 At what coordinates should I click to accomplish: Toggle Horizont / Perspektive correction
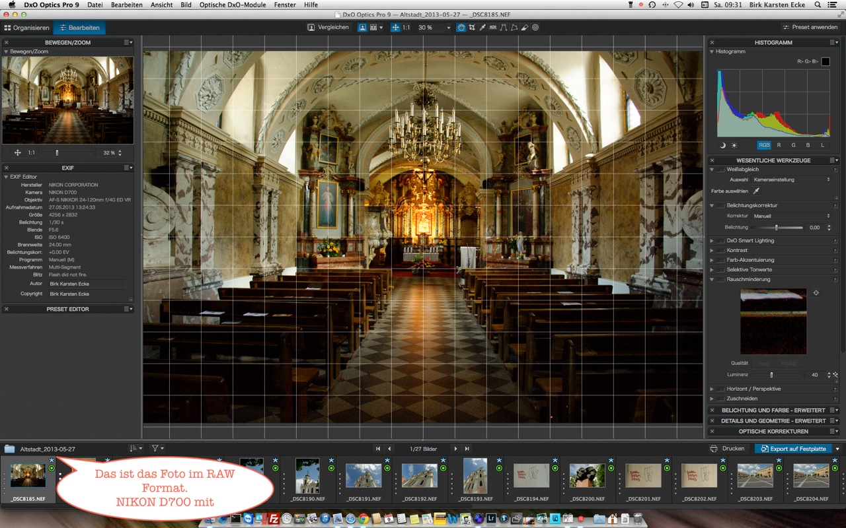pos(721,389)
